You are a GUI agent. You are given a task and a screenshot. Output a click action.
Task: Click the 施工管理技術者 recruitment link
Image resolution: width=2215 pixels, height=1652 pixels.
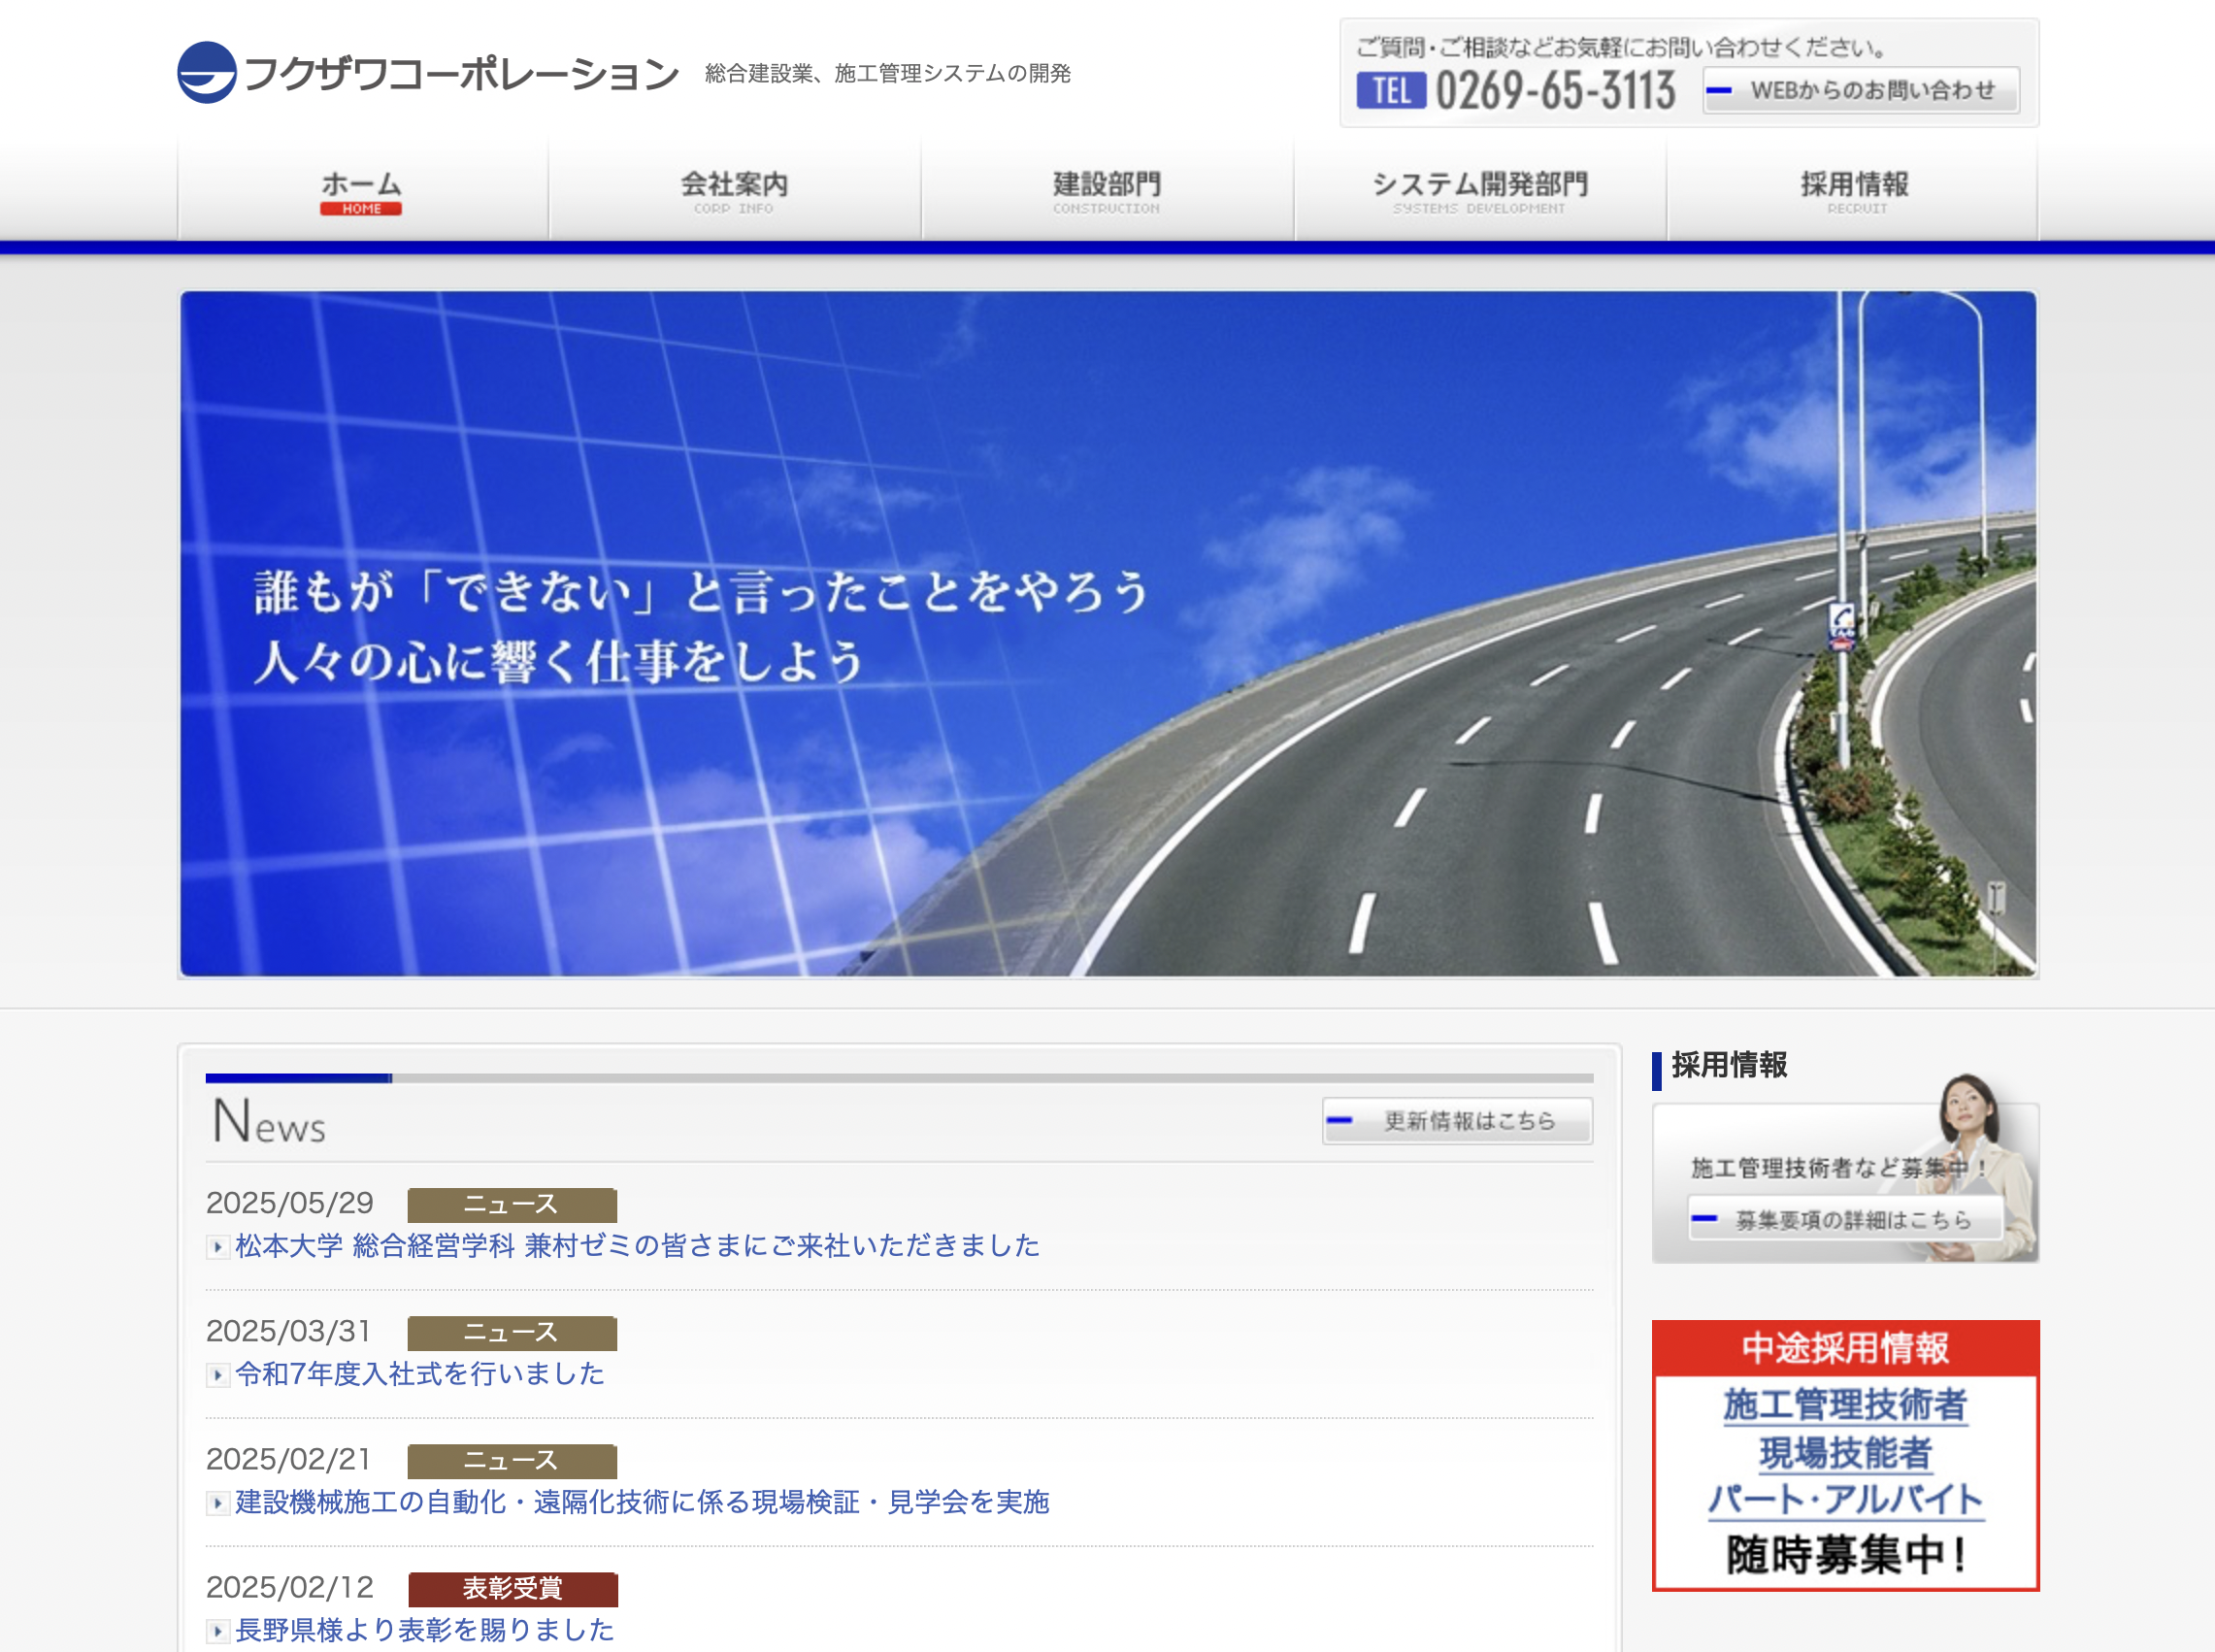tap(1845, 1405)
